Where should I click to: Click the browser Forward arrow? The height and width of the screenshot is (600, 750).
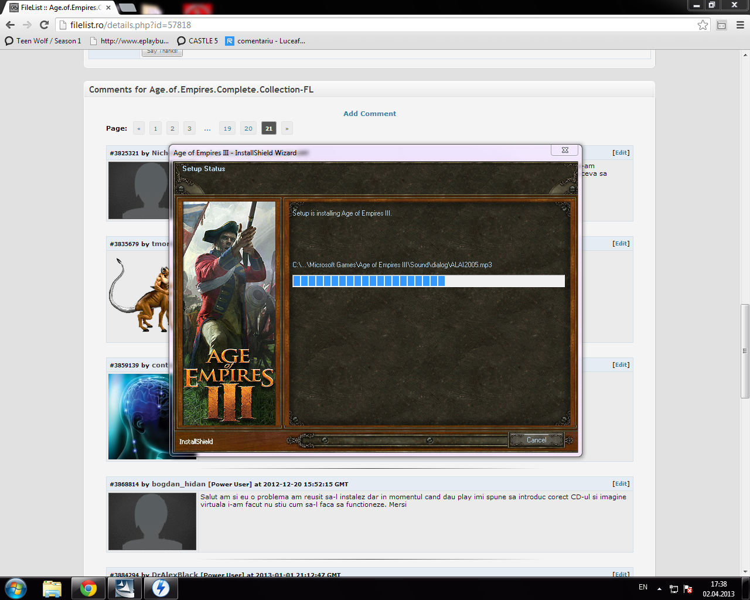click(x=27, y=25)
